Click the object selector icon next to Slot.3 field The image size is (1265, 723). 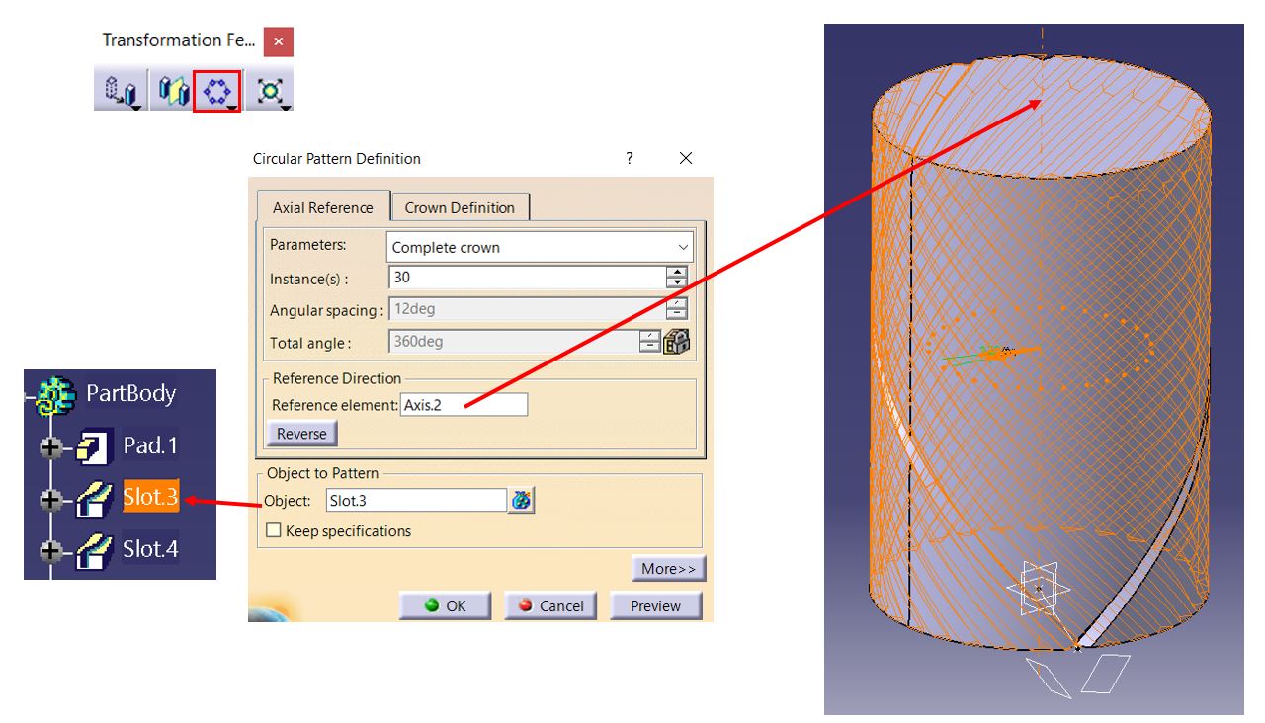pyautogui.click(x=523, y=501)
